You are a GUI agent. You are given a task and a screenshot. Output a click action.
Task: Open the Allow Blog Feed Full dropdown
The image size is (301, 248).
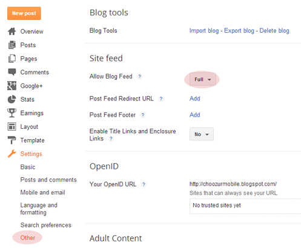click(x=202, y=79)
